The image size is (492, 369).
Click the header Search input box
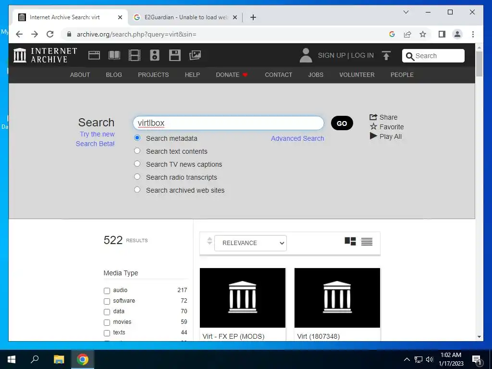coord(433,56)
